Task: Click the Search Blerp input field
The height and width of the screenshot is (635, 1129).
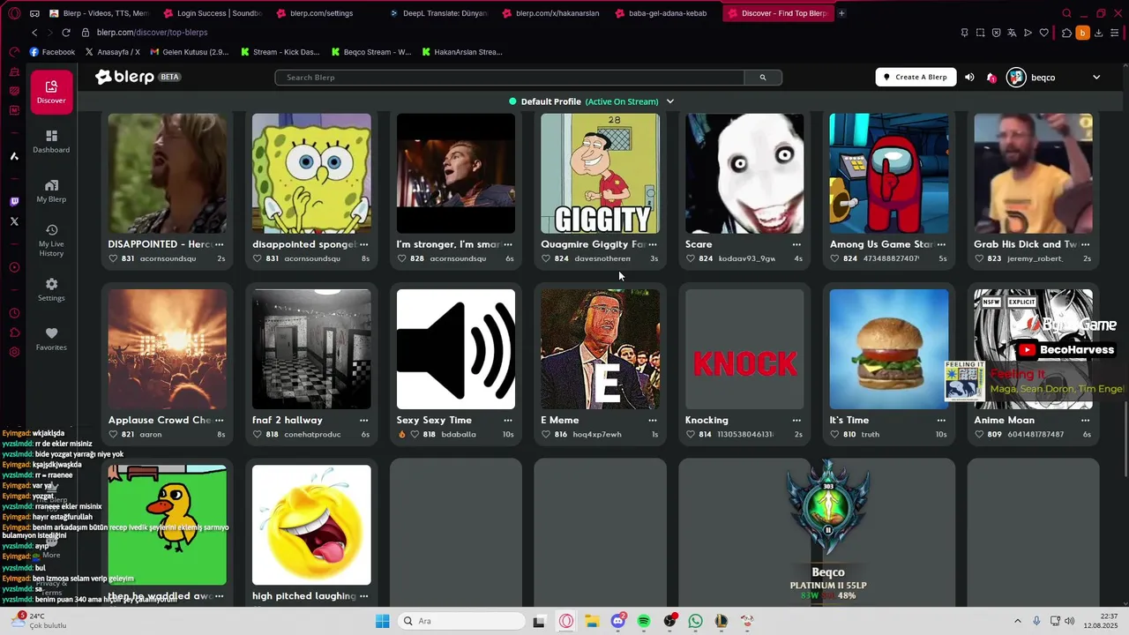Action: [x=510, y=78]
